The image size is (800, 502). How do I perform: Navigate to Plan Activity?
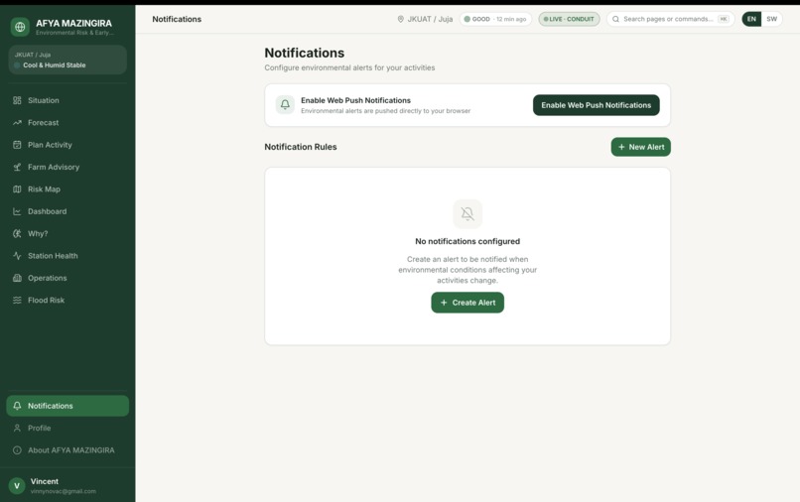pos(67,145)
